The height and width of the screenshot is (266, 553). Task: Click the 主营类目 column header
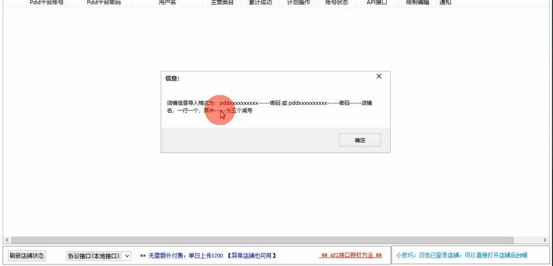point(222,3)
